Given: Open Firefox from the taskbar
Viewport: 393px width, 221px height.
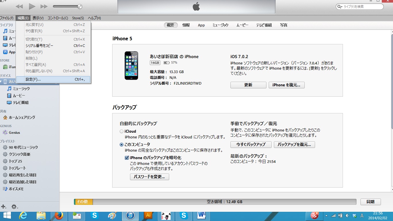Looking at the screenshot, I should point(59,215).
